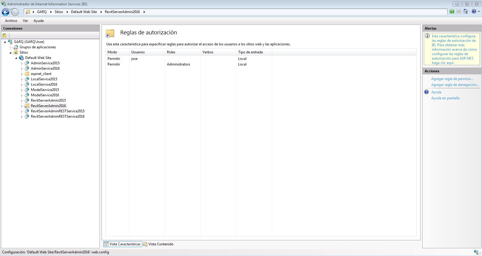Open the Archivo menu
This screenshot has width=482, height=256.
pos(11,21)
